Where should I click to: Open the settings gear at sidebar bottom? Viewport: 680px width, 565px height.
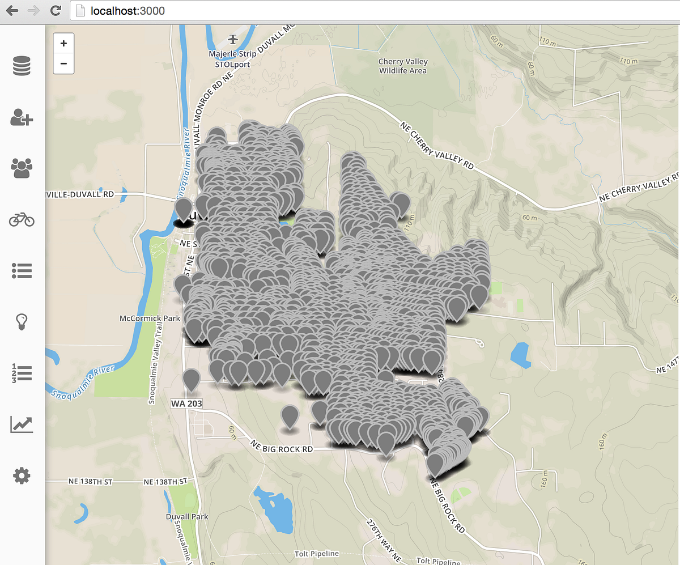coord(22,475)
